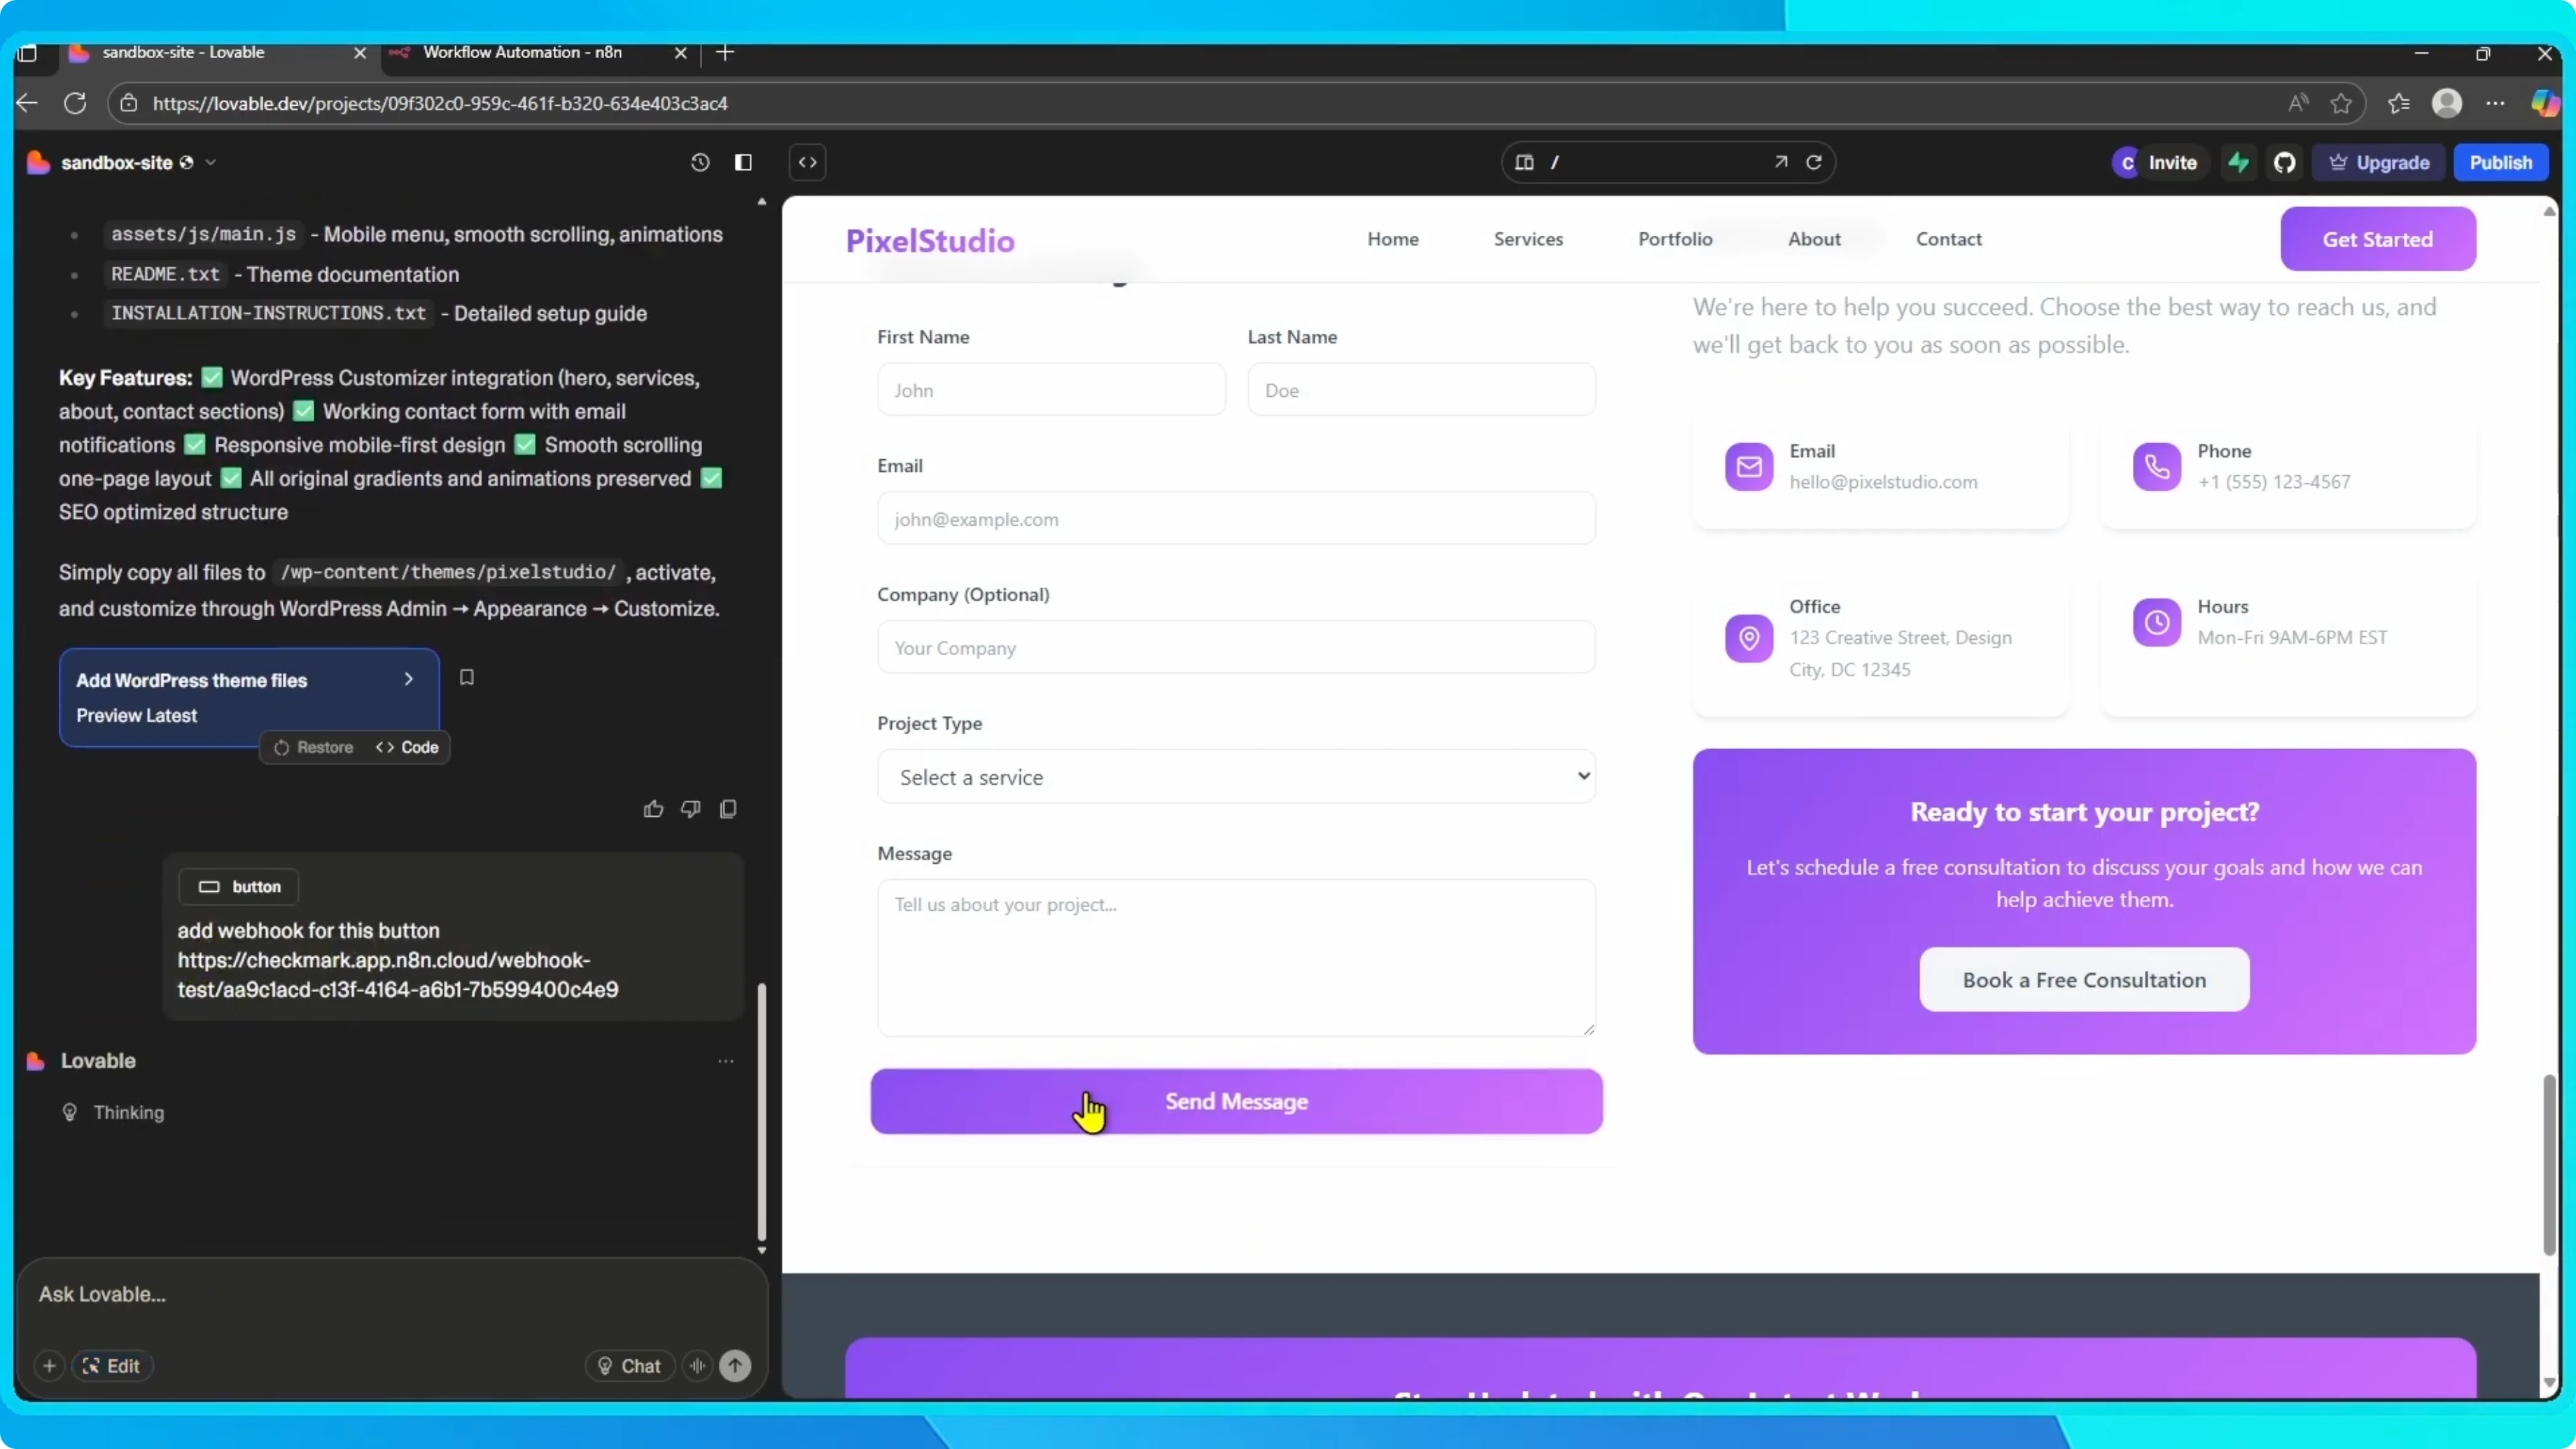Give thumbs down to Lovable response

691,809
